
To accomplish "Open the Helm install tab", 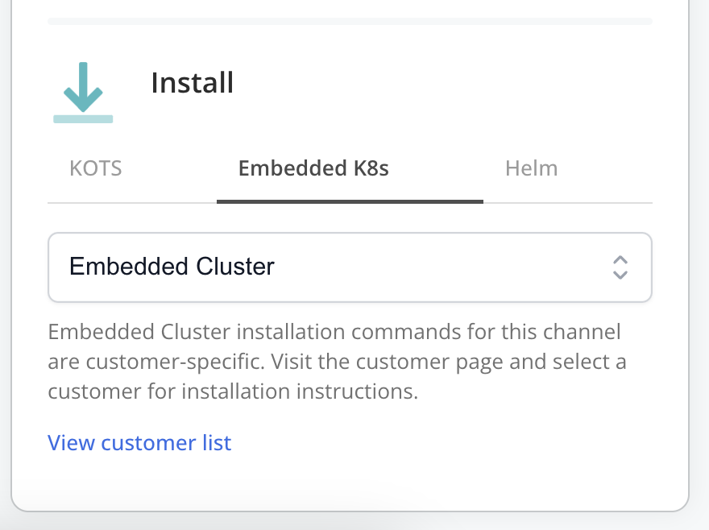I will (531, 169).
